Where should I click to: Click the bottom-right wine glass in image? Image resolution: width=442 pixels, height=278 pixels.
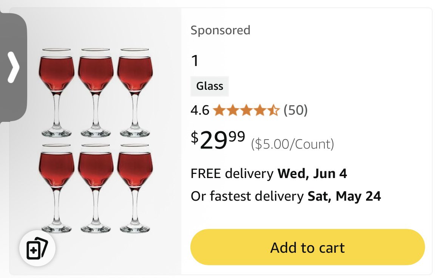tap(135, 188)
